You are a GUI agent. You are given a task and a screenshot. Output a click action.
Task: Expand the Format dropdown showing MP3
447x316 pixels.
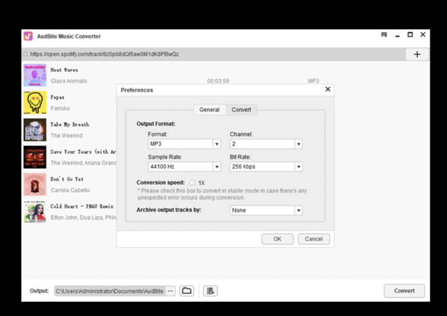click(217, 144)
